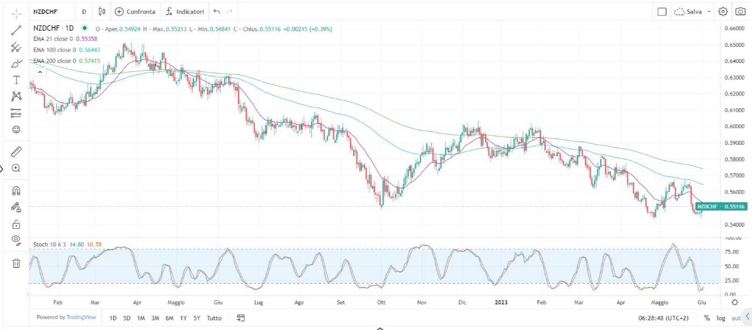The image size is (752, 330).
Task: Select the text annotation tool
Action: (16, 80)
